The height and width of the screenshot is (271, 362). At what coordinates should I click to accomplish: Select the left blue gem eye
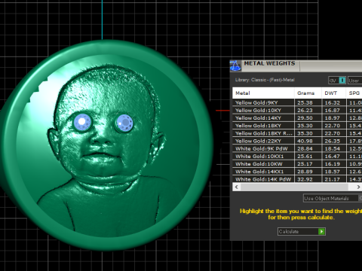pyautogui.click(x=82, y=122)
